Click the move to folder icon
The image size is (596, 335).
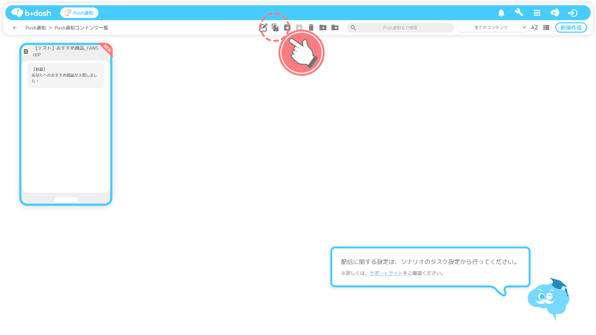(323, 28)
